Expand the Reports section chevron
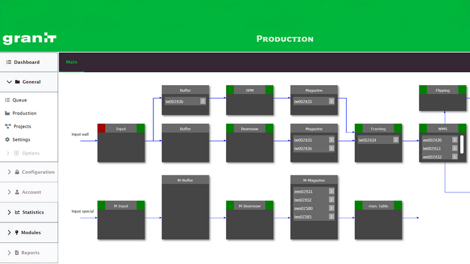470x264 pixels. click(9, 253)
